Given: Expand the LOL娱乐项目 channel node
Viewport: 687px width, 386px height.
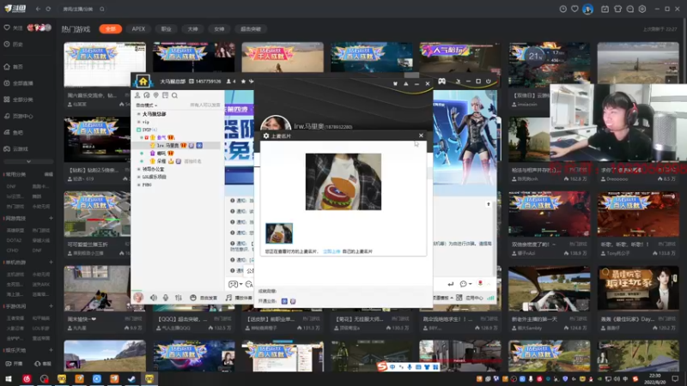Looking at the screenshot, I should coord(139,177).
